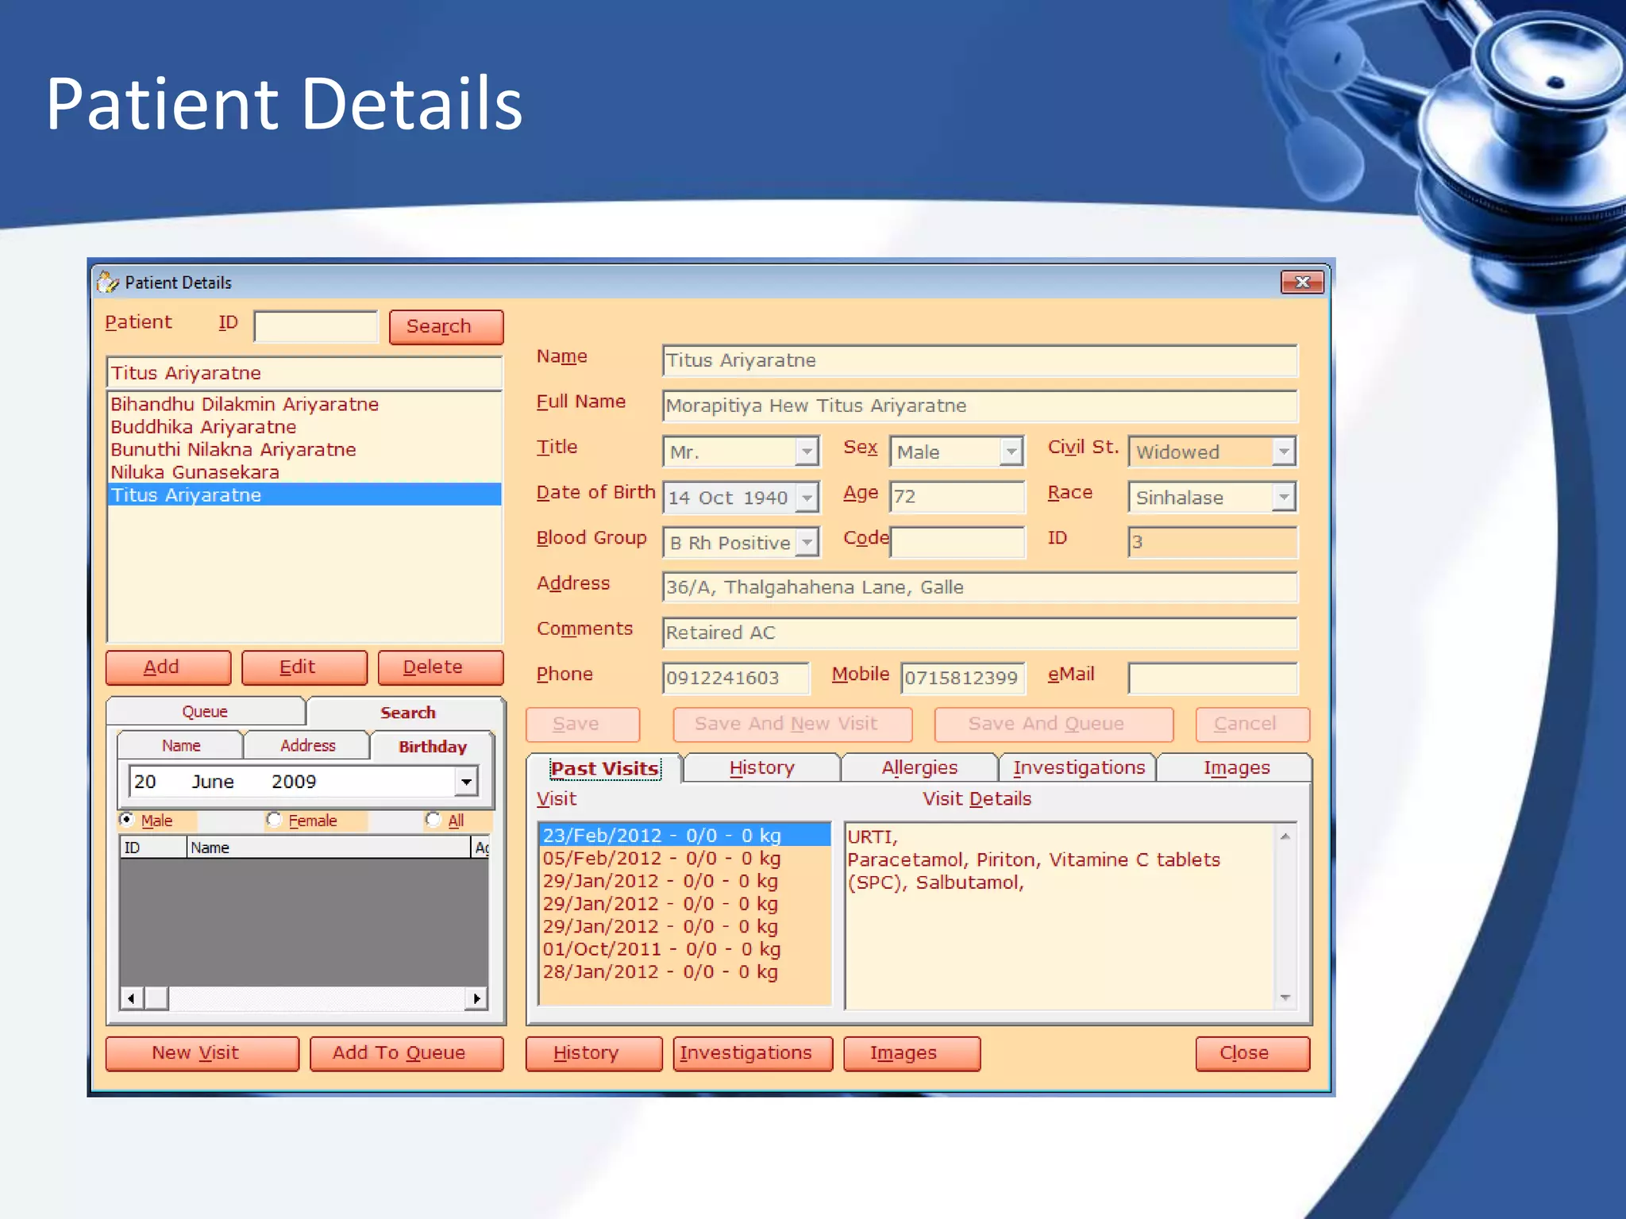This screenshot has width=1626, height=1219.
Task: Select the Name search tab
Action: pyautogui.click(x=181, y=745)
